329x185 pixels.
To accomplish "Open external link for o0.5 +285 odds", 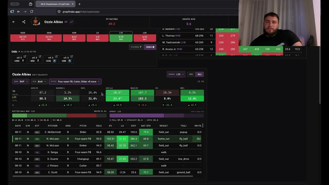I will pos(25,57).
